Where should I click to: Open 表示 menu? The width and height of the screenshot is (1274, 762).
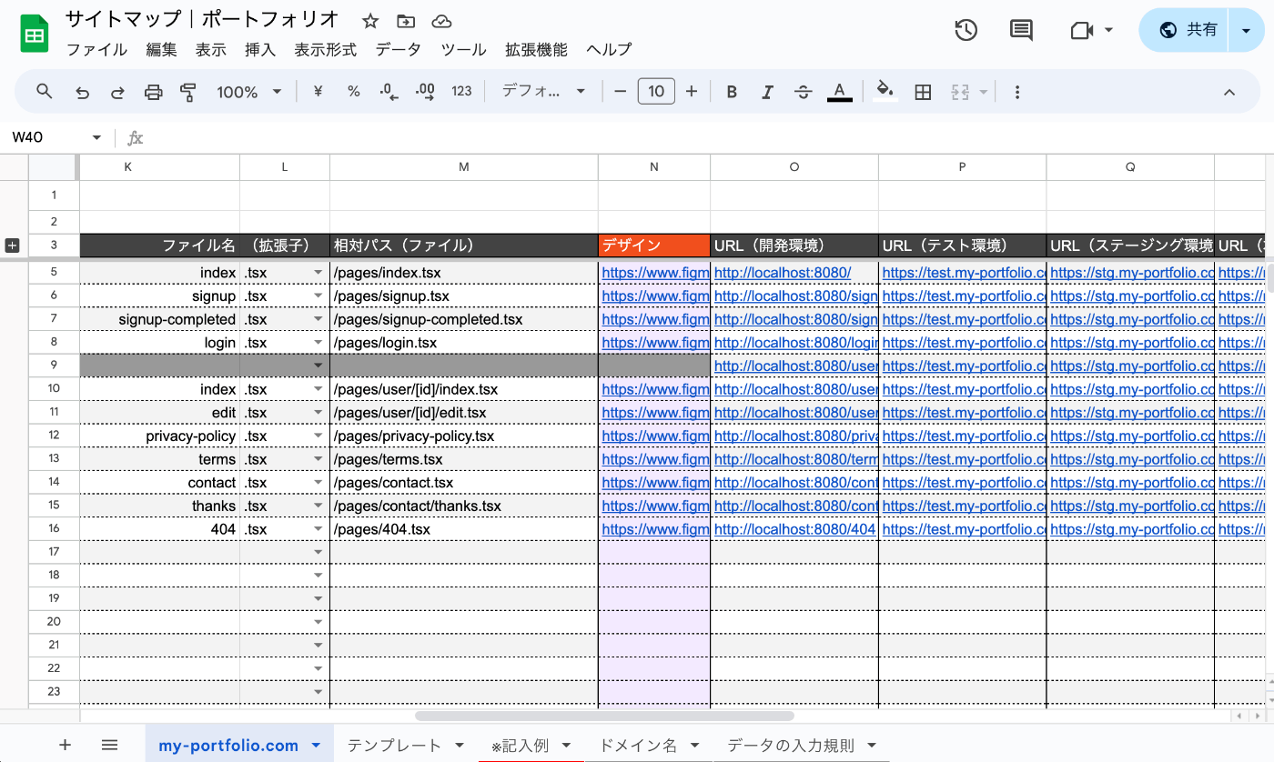pyautogui.click(x=211, y=50)
